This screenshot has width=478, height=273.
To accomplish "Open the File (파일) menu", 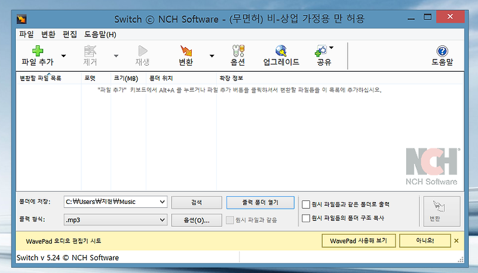I will [26, 35].
